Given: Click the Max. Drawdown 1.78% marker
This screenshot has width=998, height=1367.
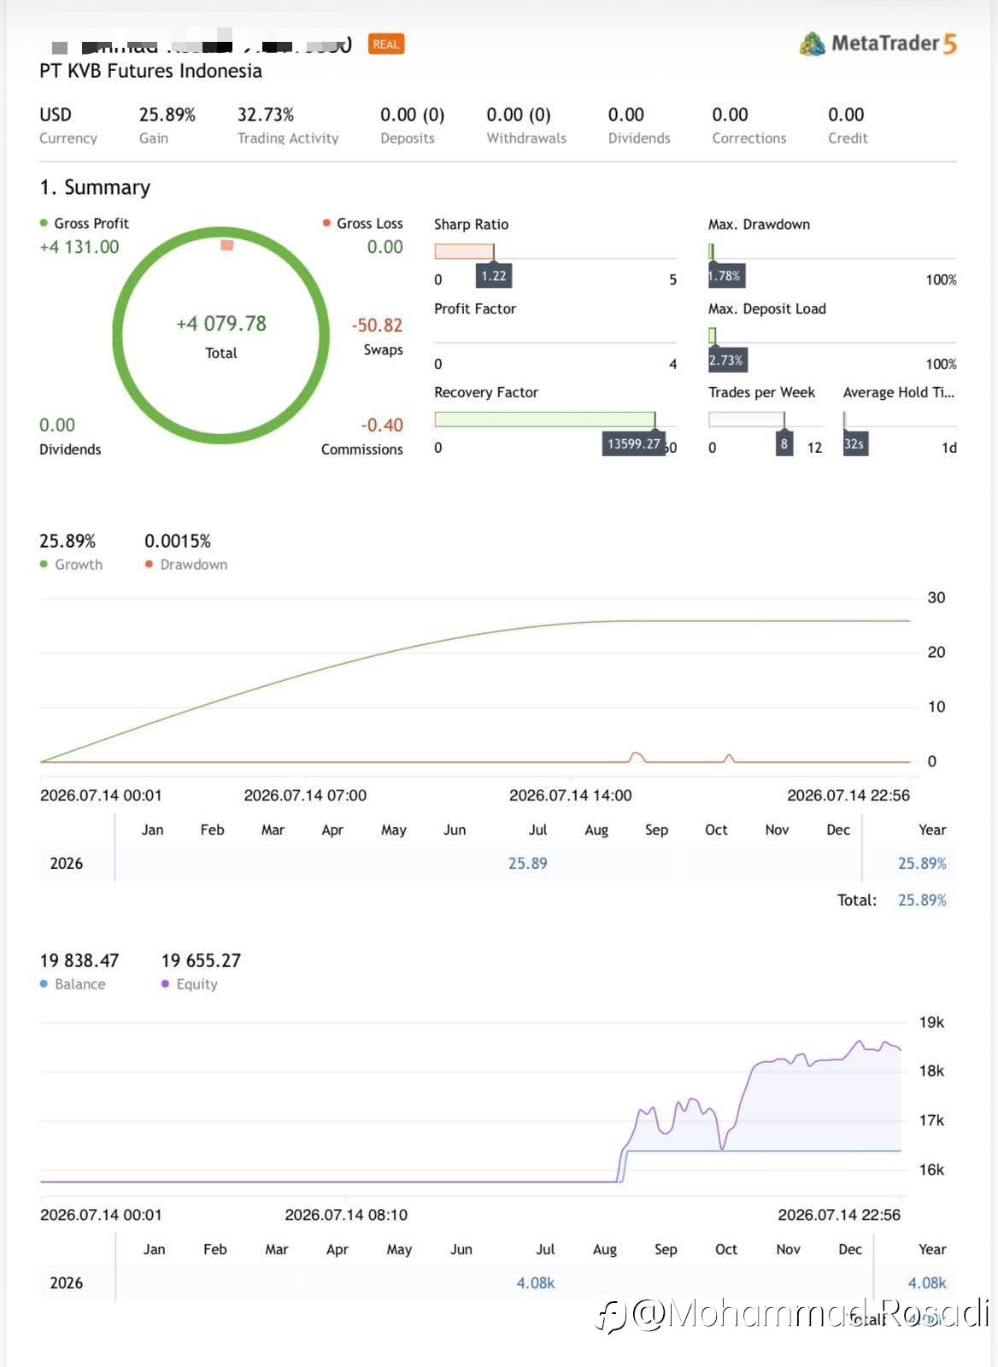Looking at the screenshot, I should (x=725, y=276).
